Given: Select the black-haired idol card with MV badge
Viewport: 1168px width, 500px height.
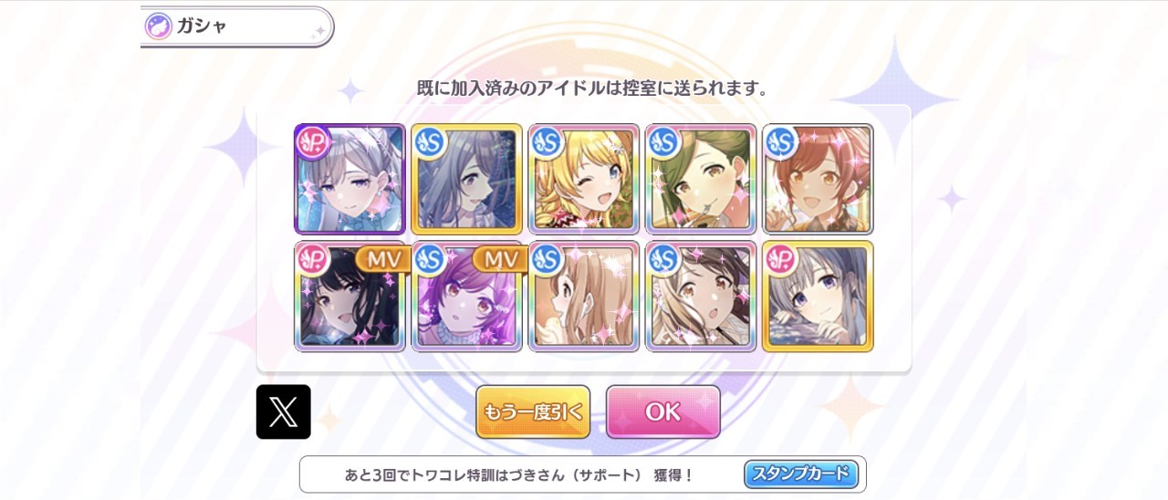Looking at the screenshot, I should (x=349, y=297).
